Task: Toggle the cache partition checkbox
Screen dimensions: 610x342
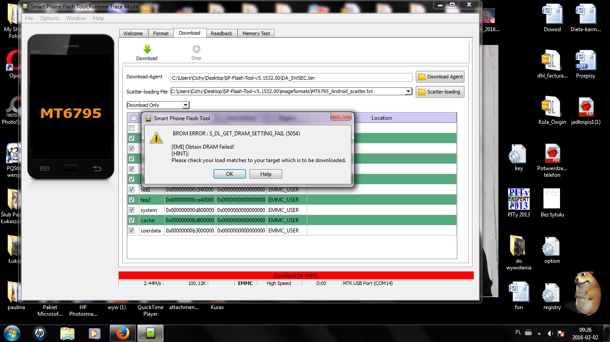Action: pos(132,220)
